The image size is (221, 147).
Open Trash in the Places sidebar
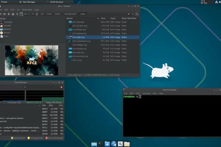pos(6,36)
